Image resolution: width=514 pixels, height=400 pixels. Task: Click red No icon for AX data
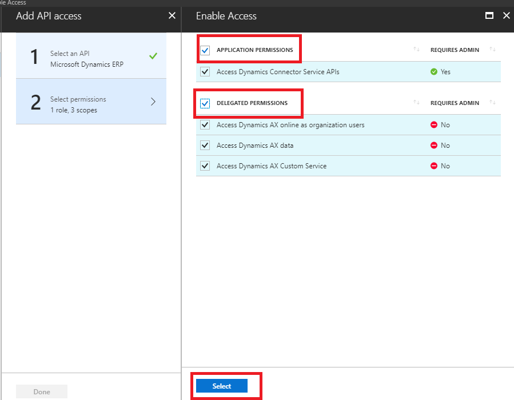[x=434, y=146]
